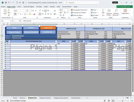Insert function with the fx icon
Image resolution: width=134 pixels, height=102 pixels.
point(20,21)
